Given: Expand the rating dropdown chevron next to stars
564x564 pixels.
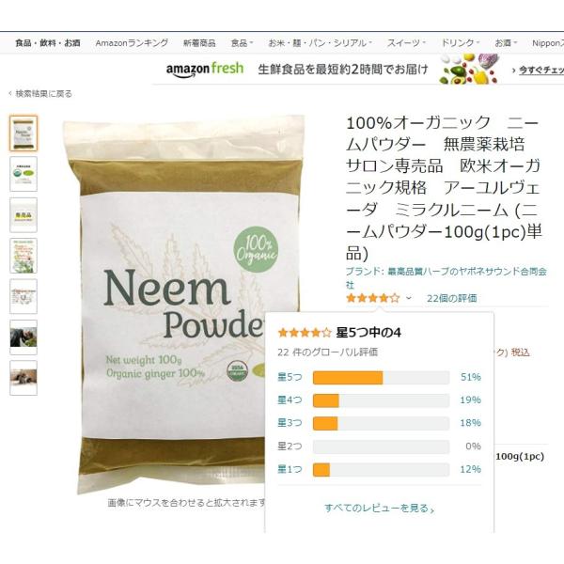Looking at the screenshot, I should 409,298.
